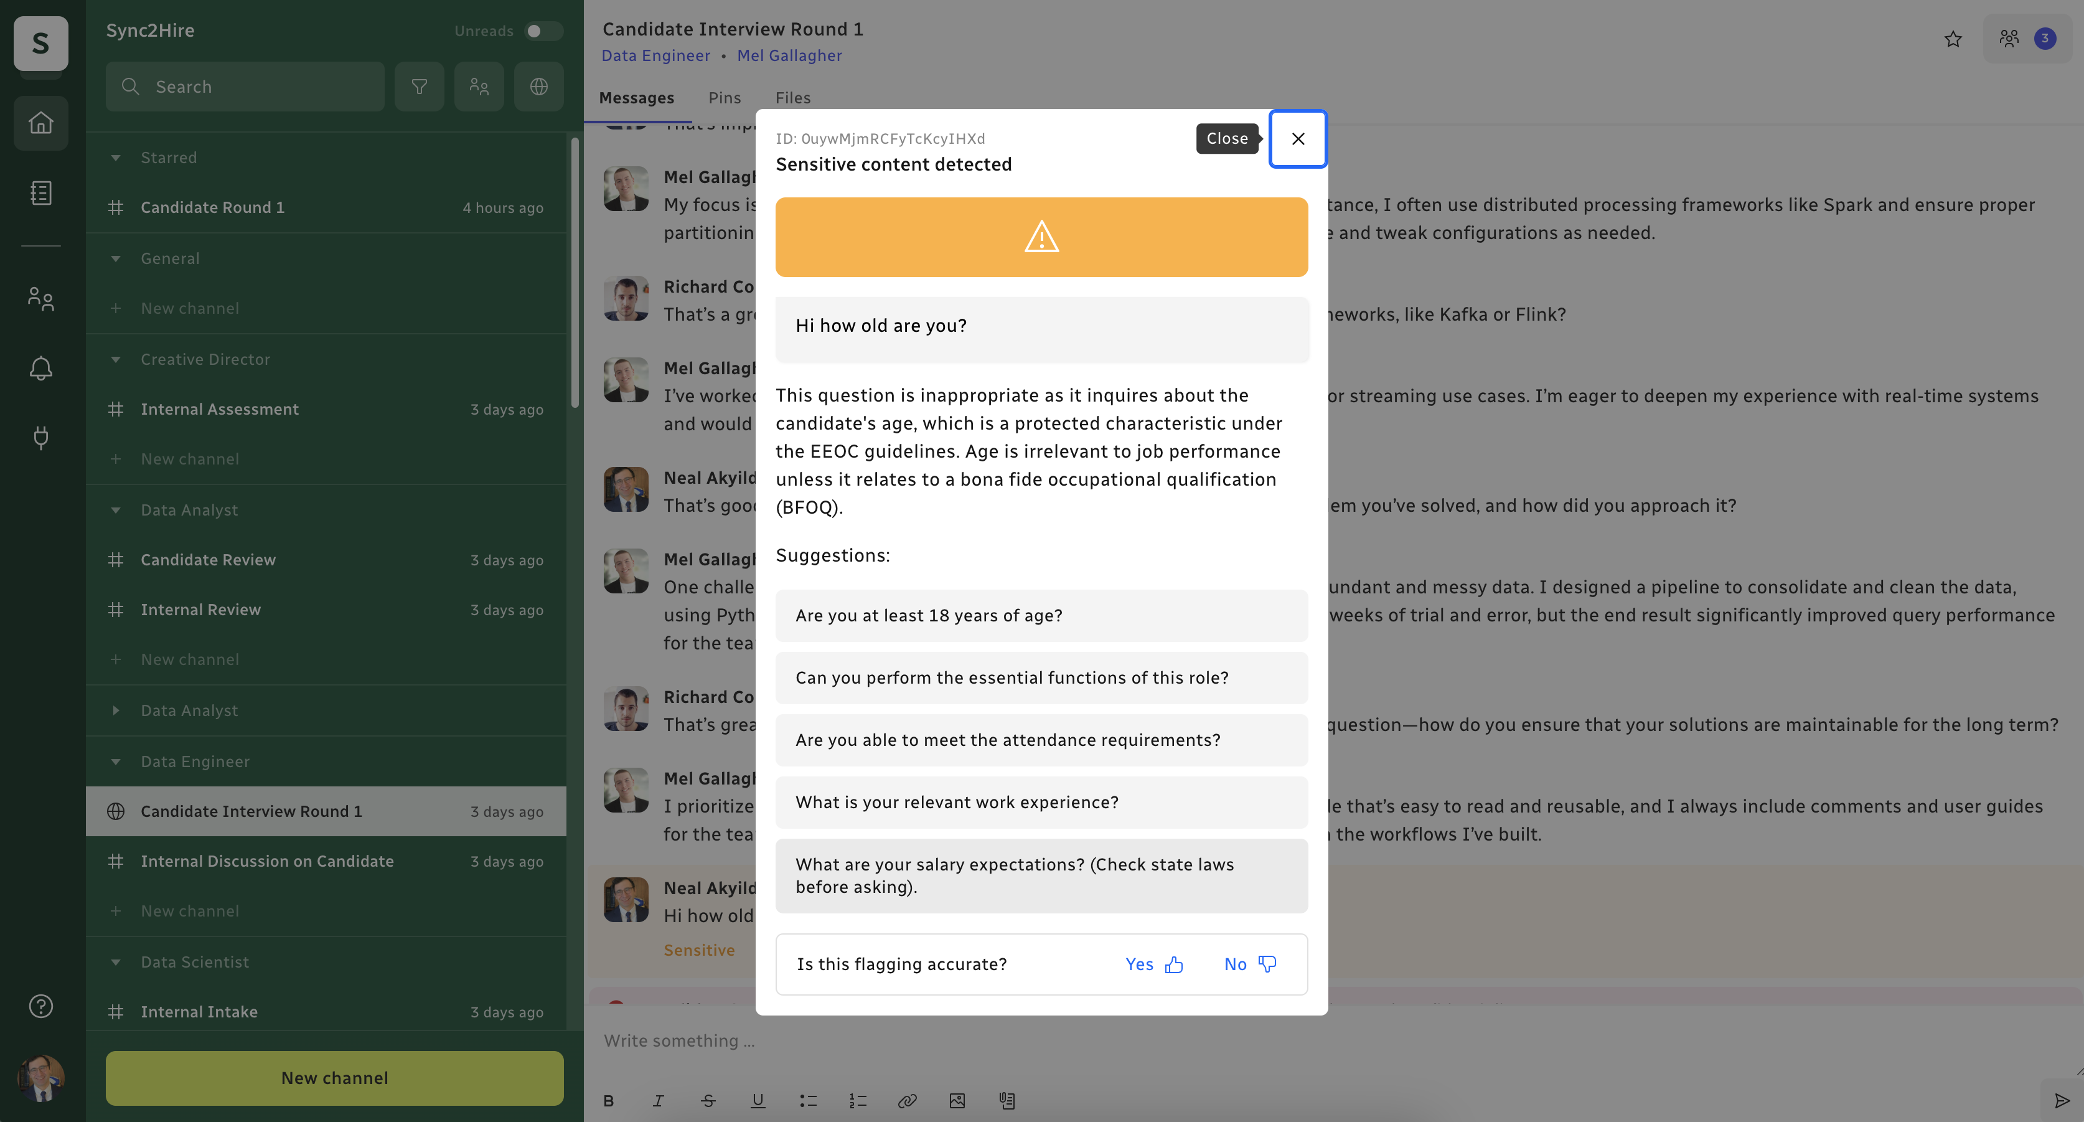Image resolution: width=2084 pixels, height=1122 pixels.
Task: Click the globe icon beside search
Action: click(539, 87)
